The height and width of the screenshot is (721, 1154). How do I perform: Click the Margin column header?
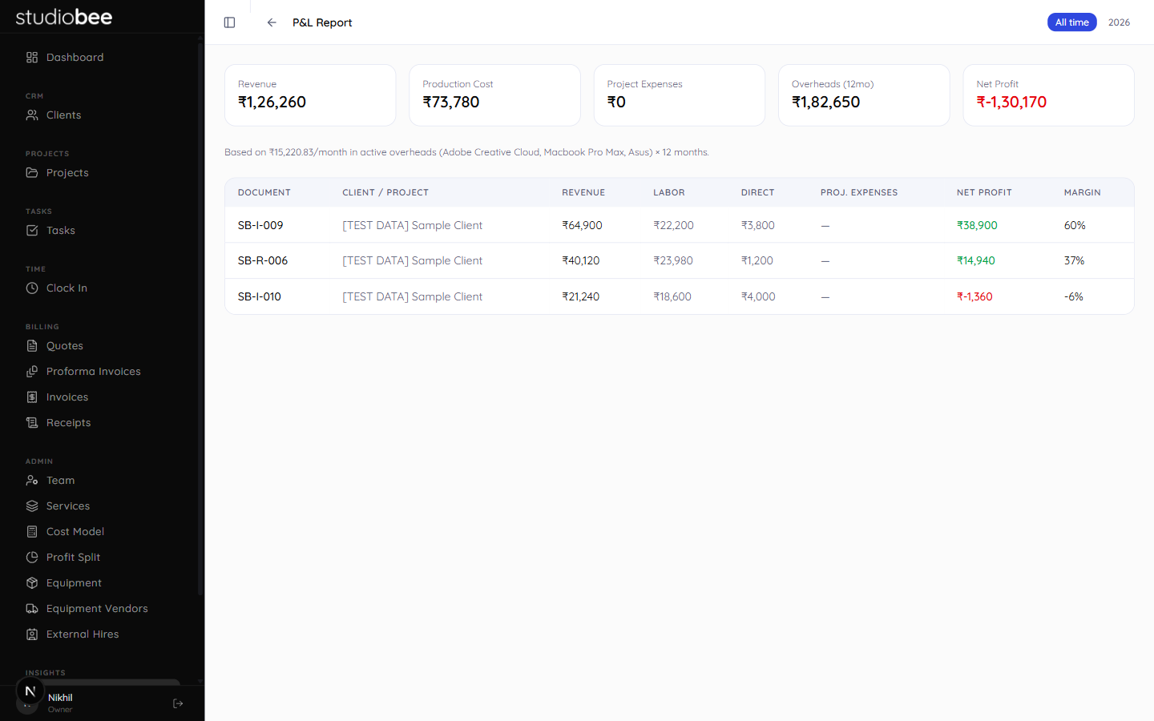1082,192
